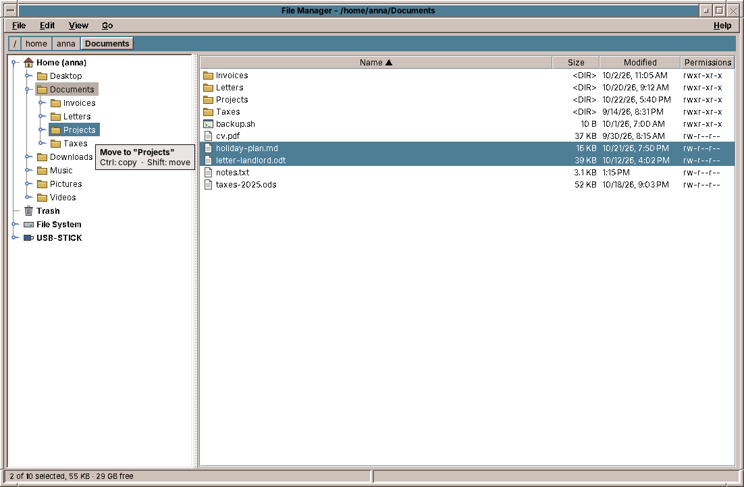Open the Go menu
This screenshot has height=487, width=744.
click(x=107, y=26)
